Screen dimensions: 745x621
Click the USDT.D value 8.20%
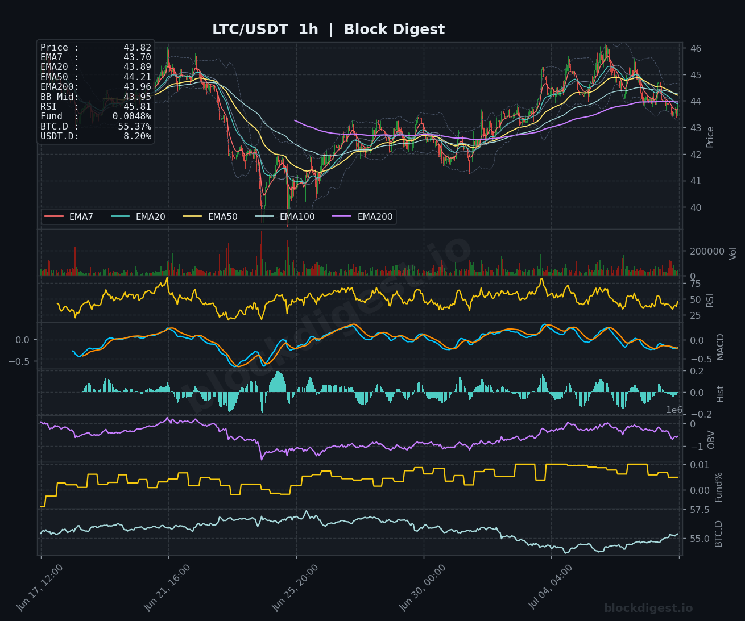tap(137, 136)
